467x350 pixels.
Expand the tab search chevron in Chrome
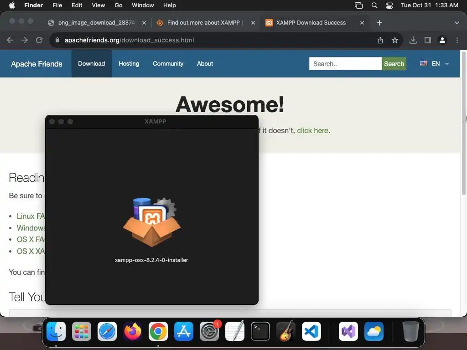click(457, 23)
